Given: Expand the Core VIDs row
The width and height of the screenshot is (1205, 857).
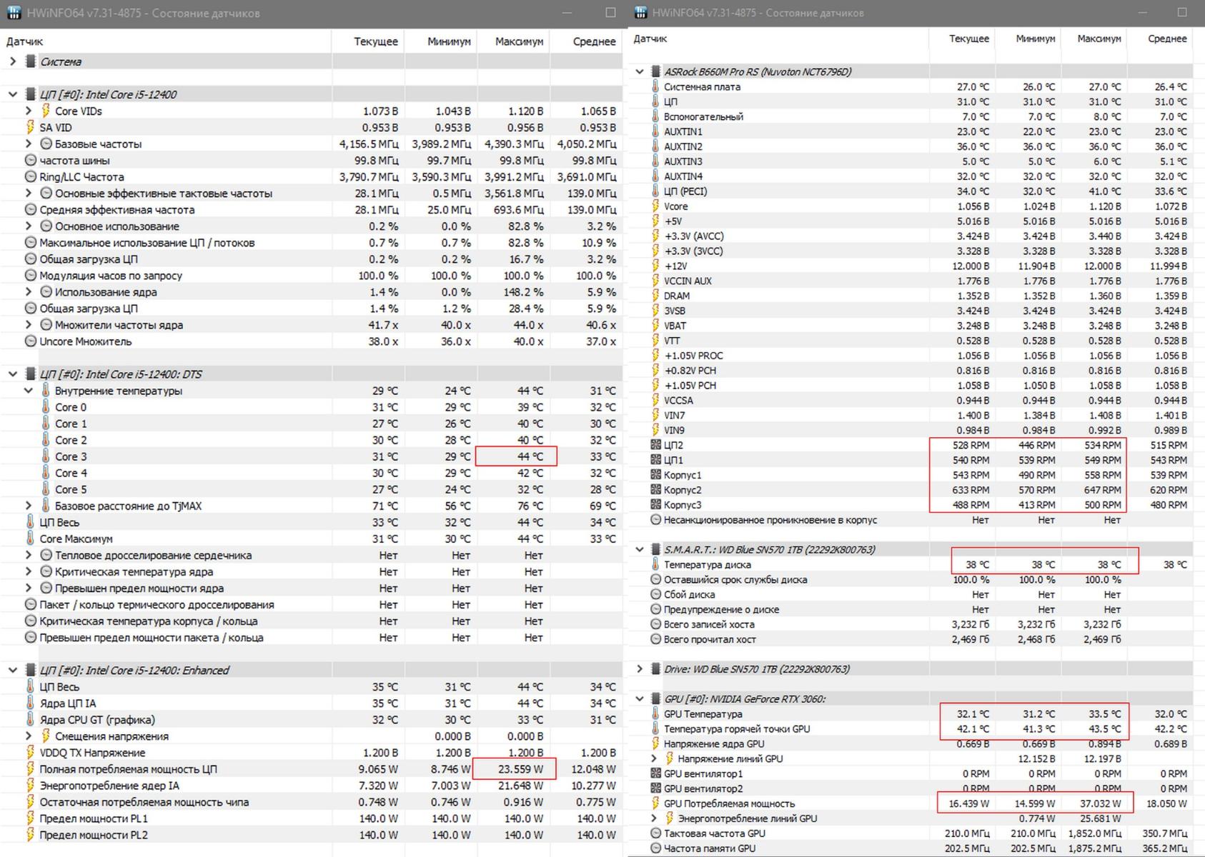Looking at the screenshot, I should (x=29, y=111).
